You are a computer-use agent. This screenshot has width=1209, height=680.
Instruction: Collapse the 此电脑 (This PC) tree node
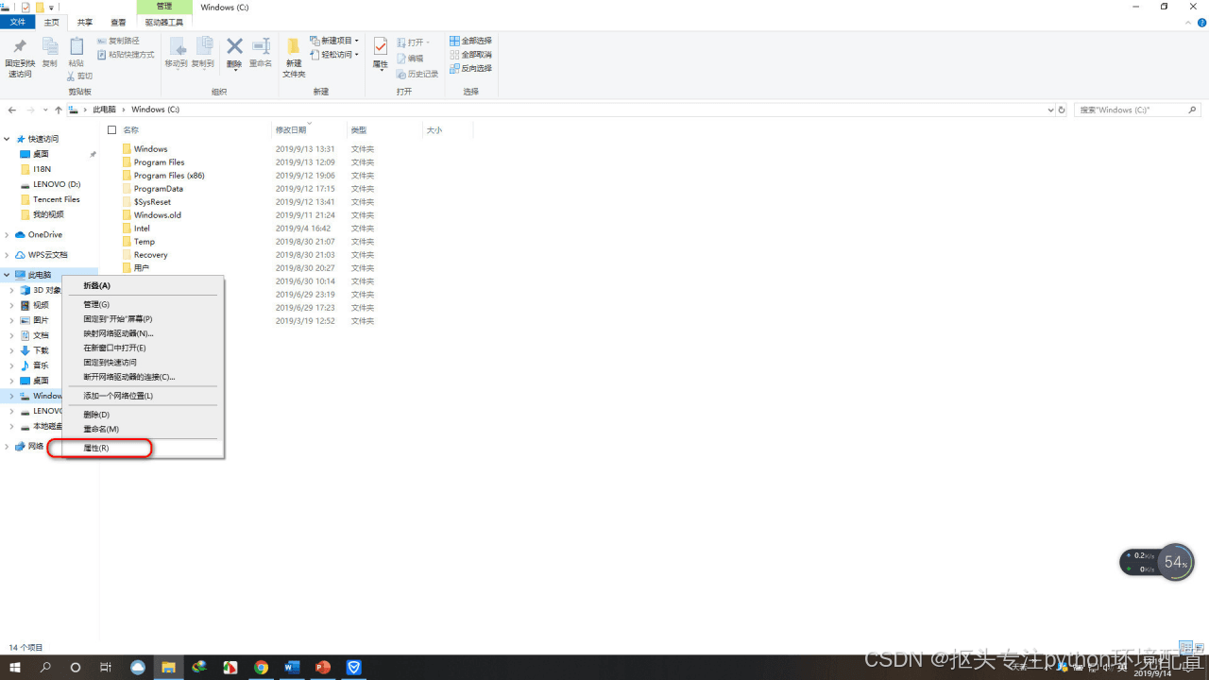pyautogui.click(x=8, y=275)
